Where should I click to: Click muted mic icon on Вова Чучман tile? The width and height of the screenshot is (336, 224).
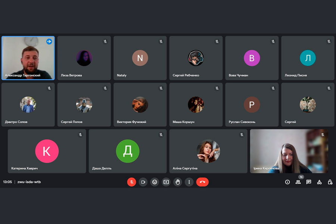pyautogui.click(x=273, y=41)
